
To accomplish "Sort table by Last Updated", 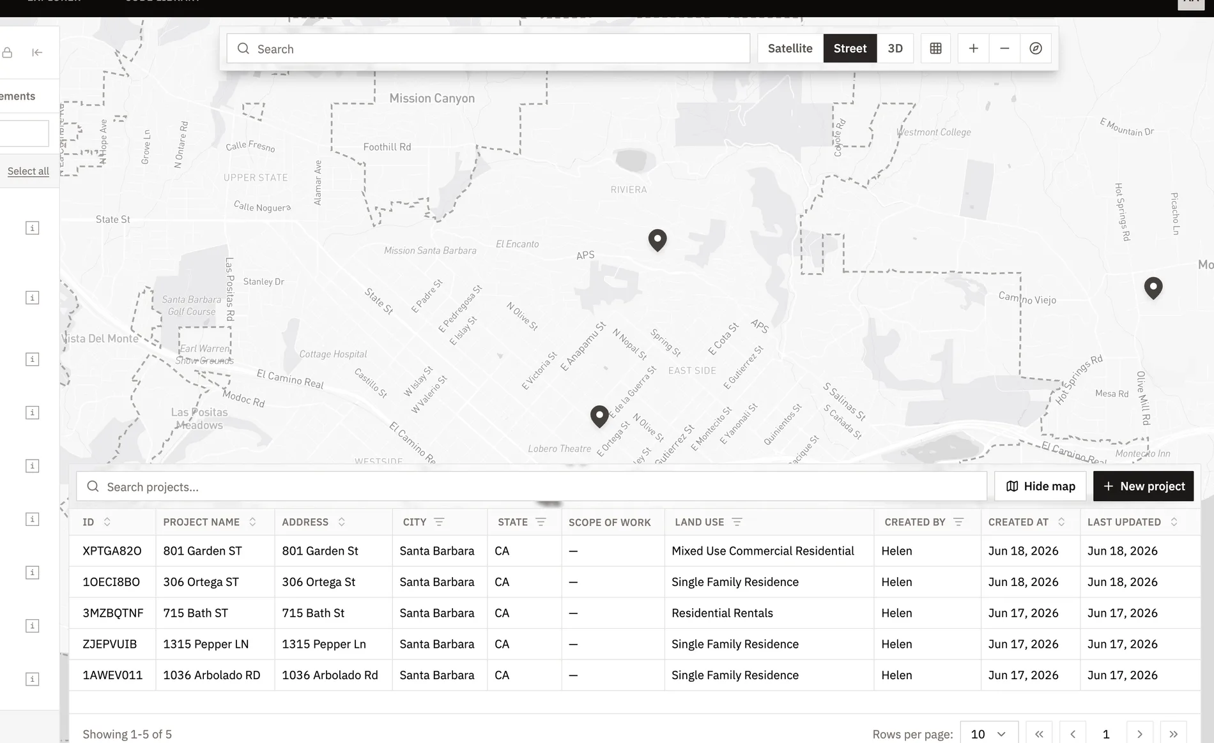I will (1174, 522).
